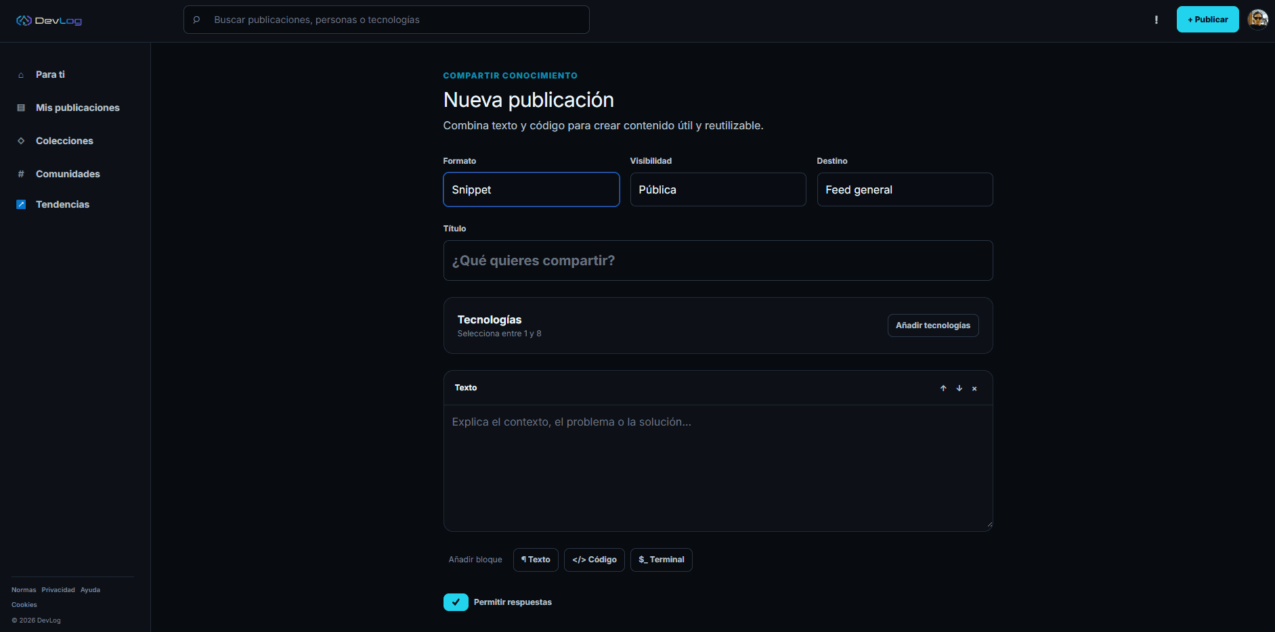Navigate to Colecciones
Screen dimensions: 1275x632
pos(64,141)
